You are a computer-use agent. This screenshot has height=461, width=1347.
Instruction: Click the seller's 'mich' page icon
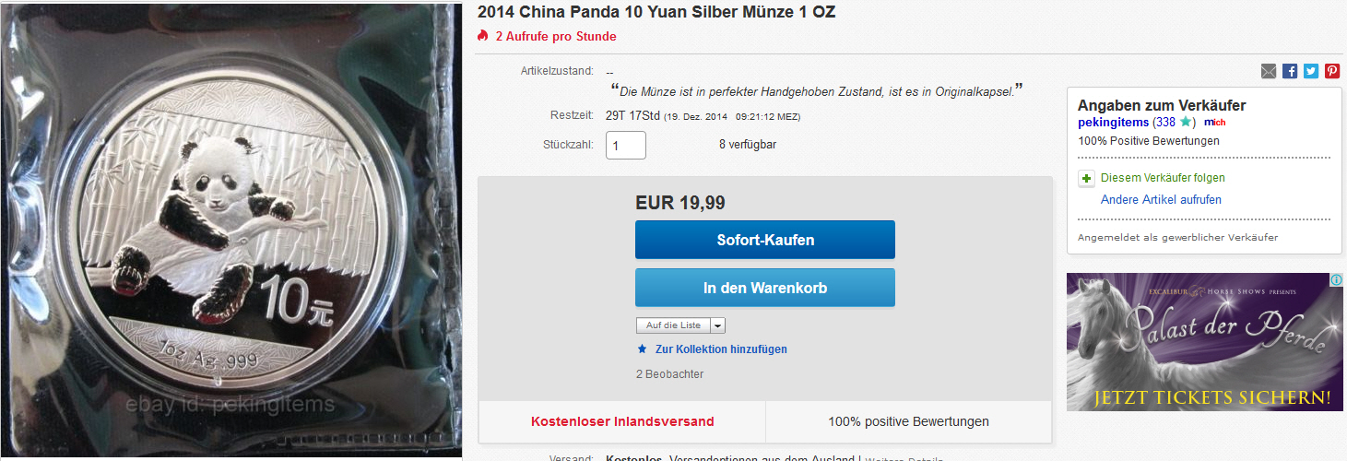[1214, 122]
